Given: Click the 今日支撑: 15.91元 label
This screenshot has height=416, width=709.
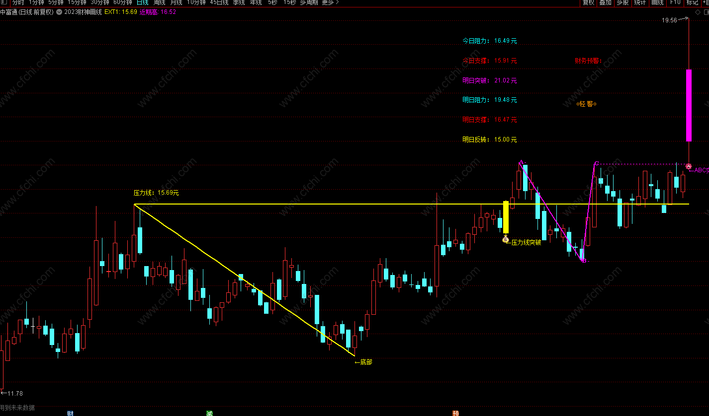Looking at the screenshot, I should tap(490, 61).
